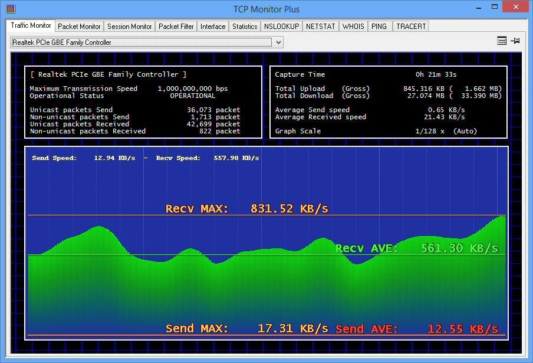Viewport: 533px width, 363px height.
Task: Click the Send AVE 12.55 KB/s label
Action: (x=417, y=329)
